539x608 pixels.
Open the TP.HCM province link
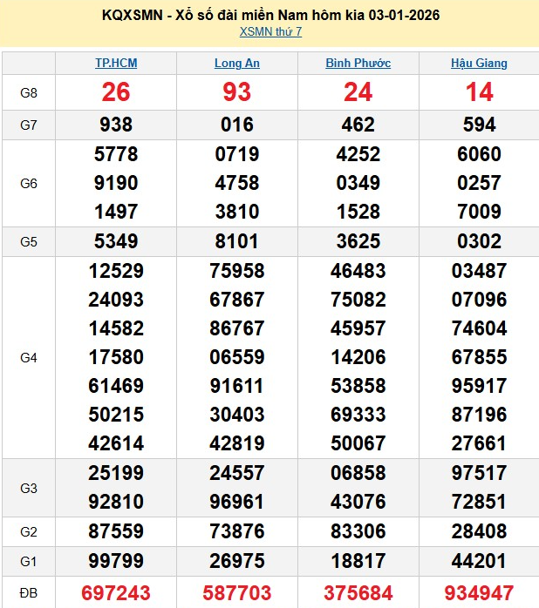point(116,64)
